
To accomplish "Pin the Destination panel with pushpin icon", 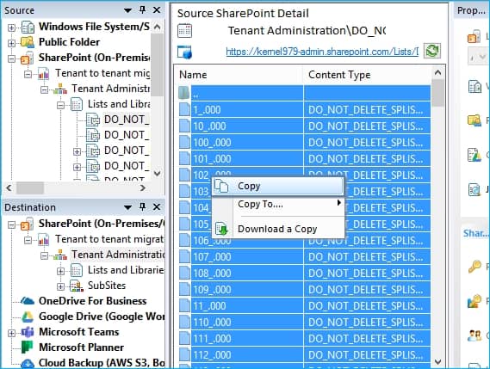I will click(x=142, y=206).
